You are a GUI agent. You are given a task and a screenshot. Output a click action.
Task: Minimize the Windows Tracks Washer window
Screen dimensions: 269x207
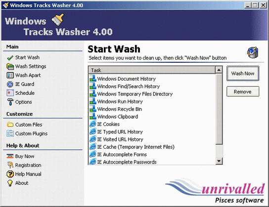pyautogui.click(x=248, y=5)
